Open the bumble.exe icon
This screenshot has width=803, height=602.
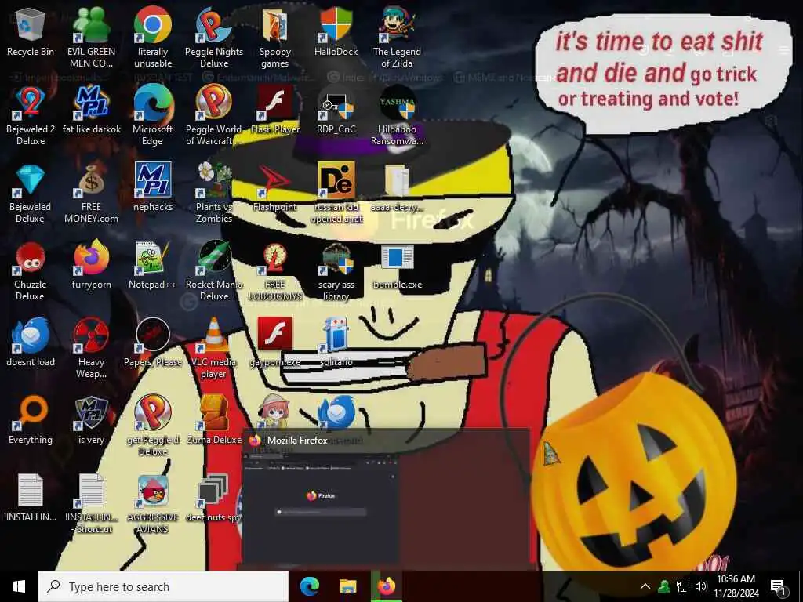(397, 267)
